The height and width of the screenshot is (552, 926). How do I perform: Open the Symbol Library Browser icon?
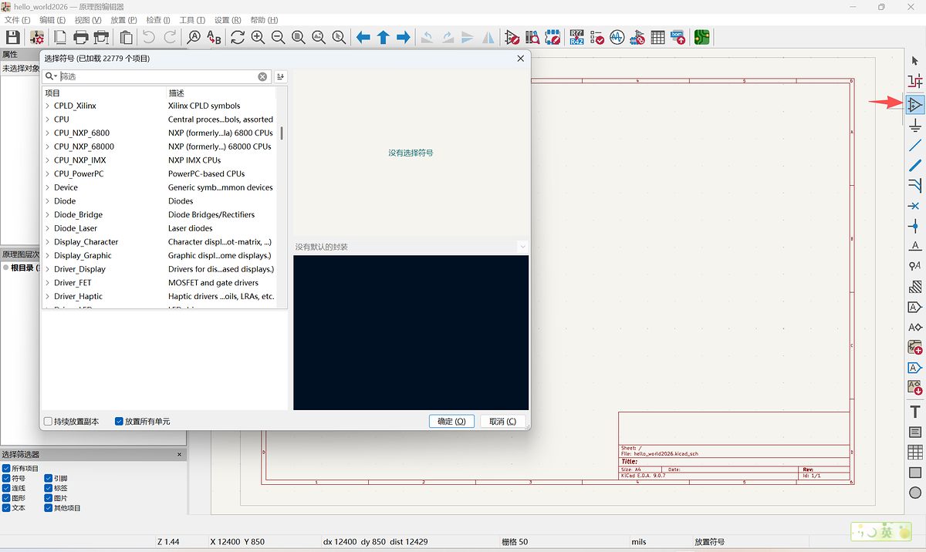pos(532,37)
